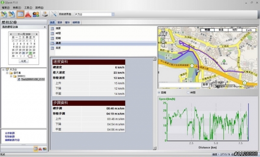Pan the map right with arrow button

(x=165, y=34)
